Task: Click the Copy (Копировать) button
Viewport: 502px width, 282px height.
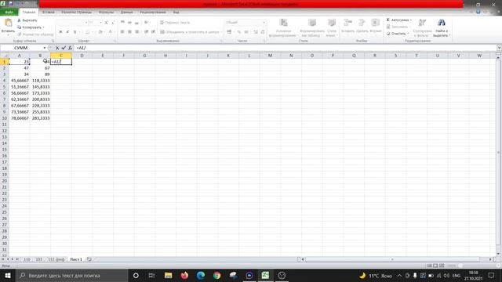Action: (x=31, y=27)
